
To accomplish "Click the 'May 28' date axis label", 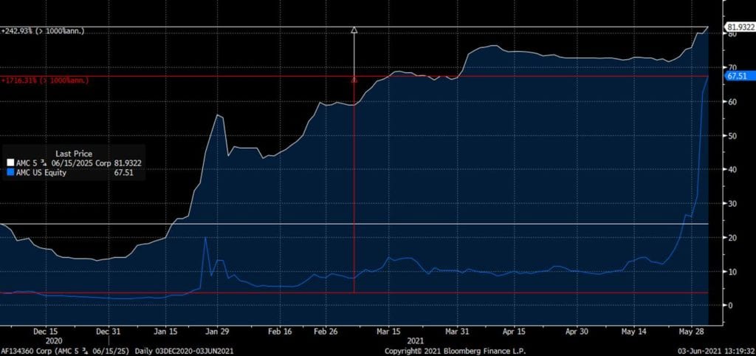I will tap(691, 332).
